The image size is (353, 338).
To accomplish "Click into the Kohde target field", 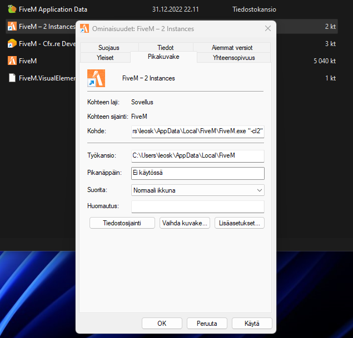I will click(197, 132).
